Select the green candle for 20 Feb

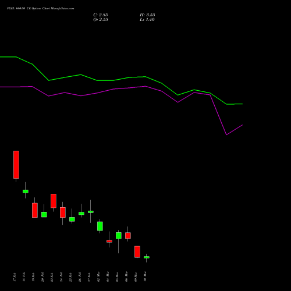coord(44,214)
